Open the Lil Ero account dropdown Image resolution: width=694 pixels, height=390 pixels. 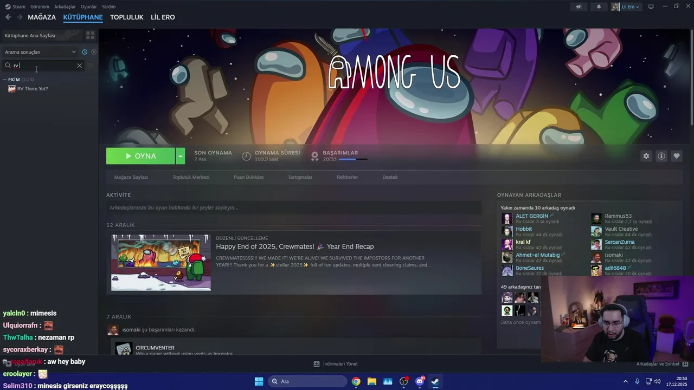626,6
